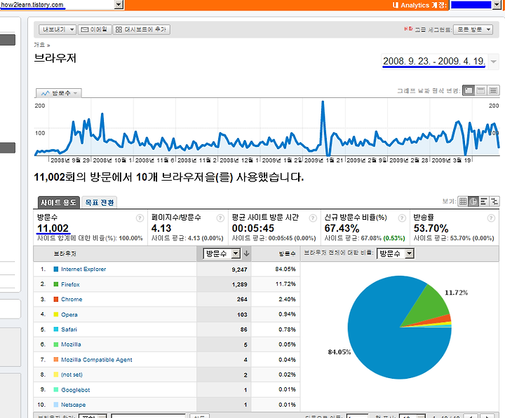Image resolution: width=505 pixels, height=418 pixels.
Task: Click the 대시보드에 추가 button
Action: pos(141,29)
